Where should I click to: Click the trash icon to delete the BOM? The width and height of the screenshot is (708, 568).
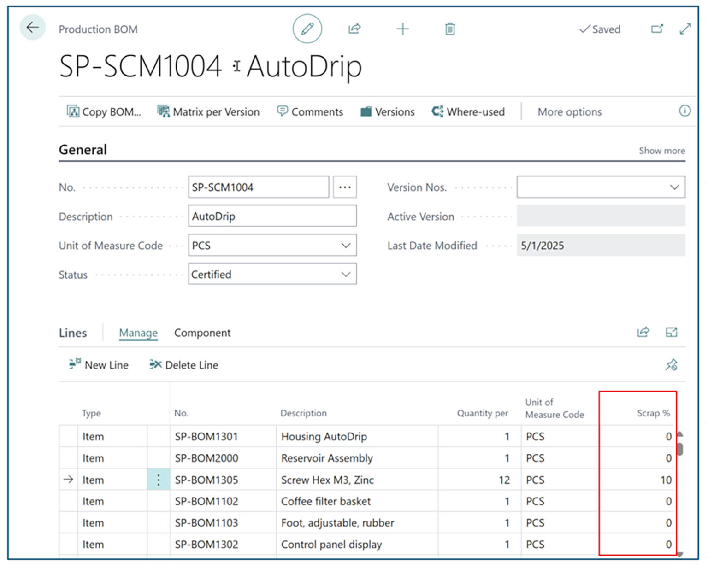(449, 29)
